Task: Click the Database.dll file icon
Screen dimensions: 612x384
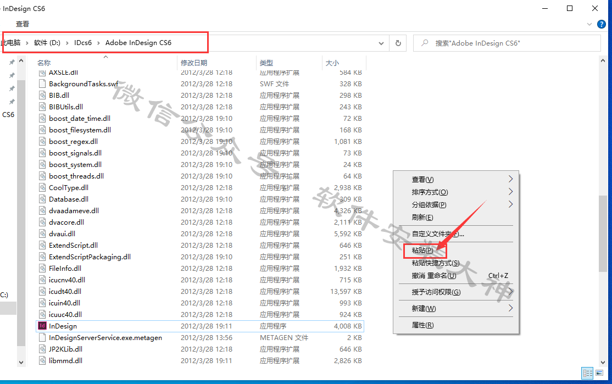Action: pos(42,199)
